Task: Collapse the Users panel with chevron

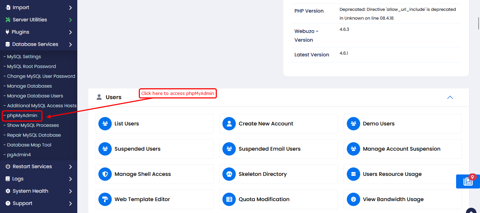Action: (x=450, y=97)
